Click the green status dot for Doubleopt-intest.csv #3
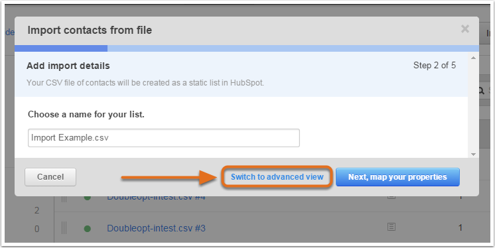 click(88, 228)
